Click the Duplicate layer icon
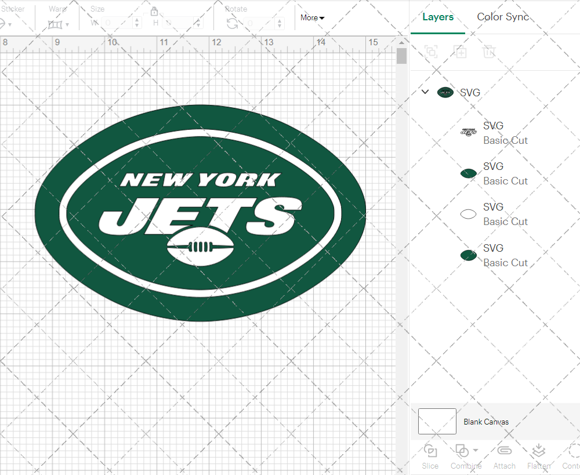 click(461, 52)
